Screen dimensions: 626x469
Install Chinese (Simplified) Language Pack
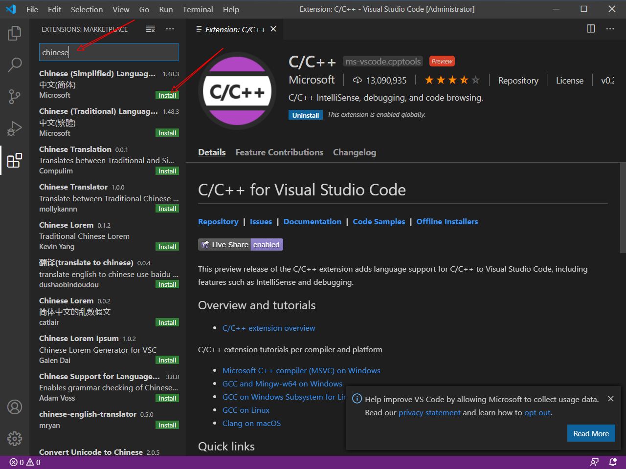click(167, 95)
